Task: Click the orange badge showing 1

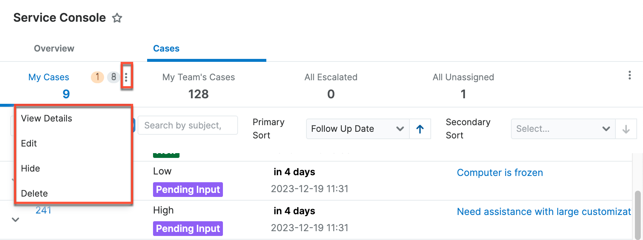Action: click(97, 77)
